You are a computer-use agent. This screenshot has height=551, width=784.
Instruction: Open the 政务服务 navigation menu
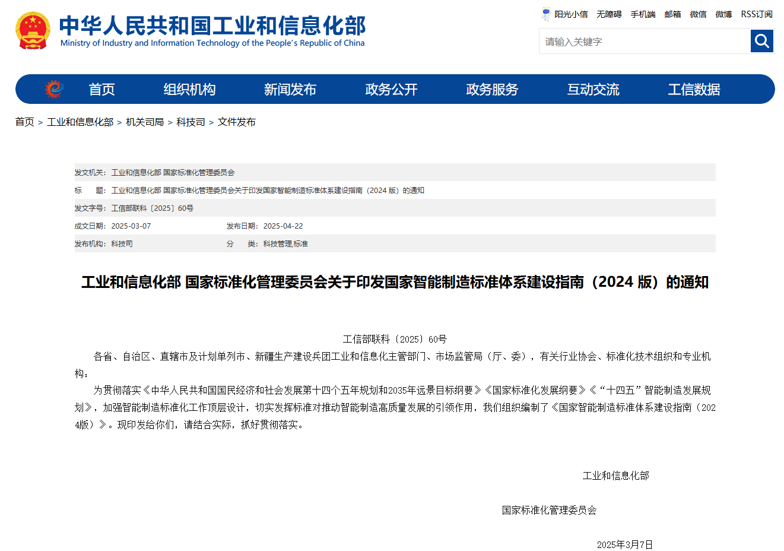click(x=493, y=90)
